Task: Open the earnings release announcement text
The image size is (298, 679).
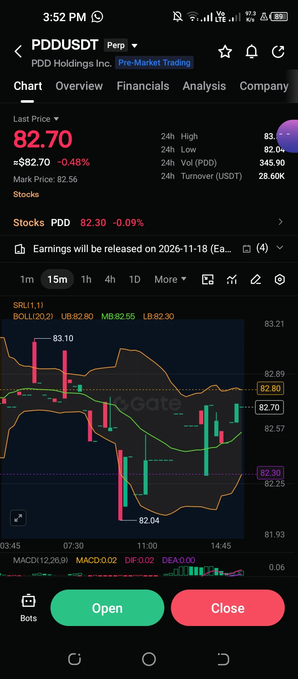Action: [x=132, y=249]
